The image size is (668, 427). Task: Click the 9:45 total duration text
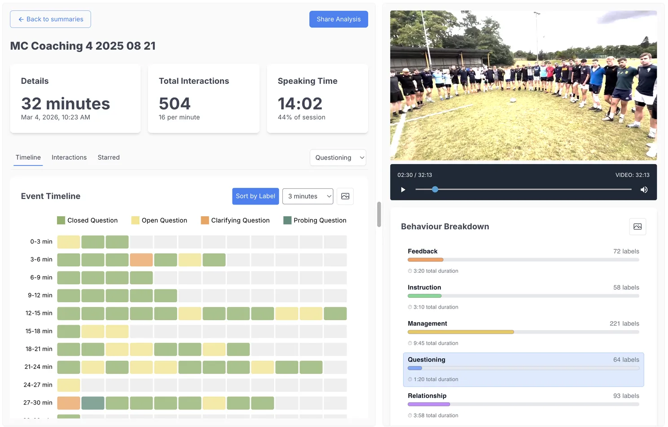coord(436,343)
